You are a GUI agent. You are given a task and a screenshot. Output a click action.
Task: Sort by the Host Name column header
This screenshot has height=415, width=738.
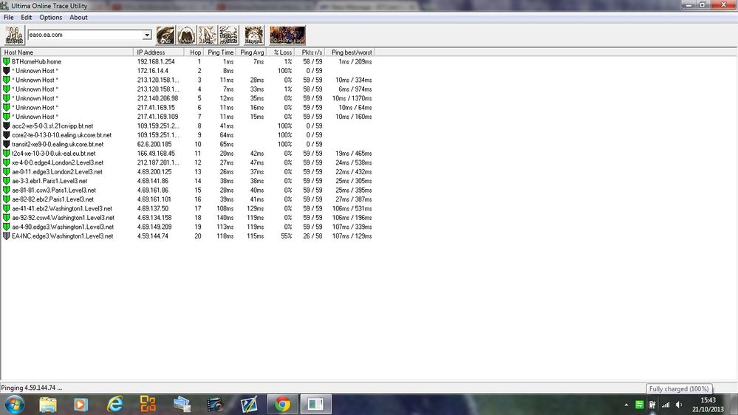pyautogui.click(x=67, y=52)
